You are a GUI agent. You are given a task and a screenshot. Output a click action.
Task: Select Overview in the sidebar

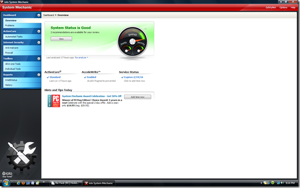(x=22, y=20)
